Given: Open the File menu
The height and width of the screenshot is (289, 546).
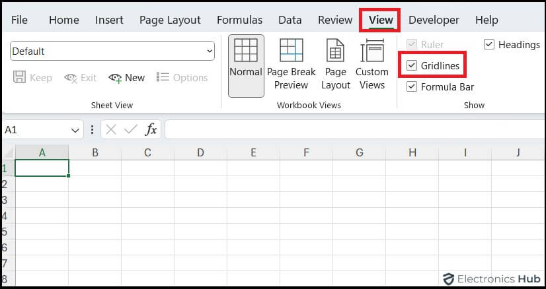Looking at the screenshot, I should click(x=19, y=20).
